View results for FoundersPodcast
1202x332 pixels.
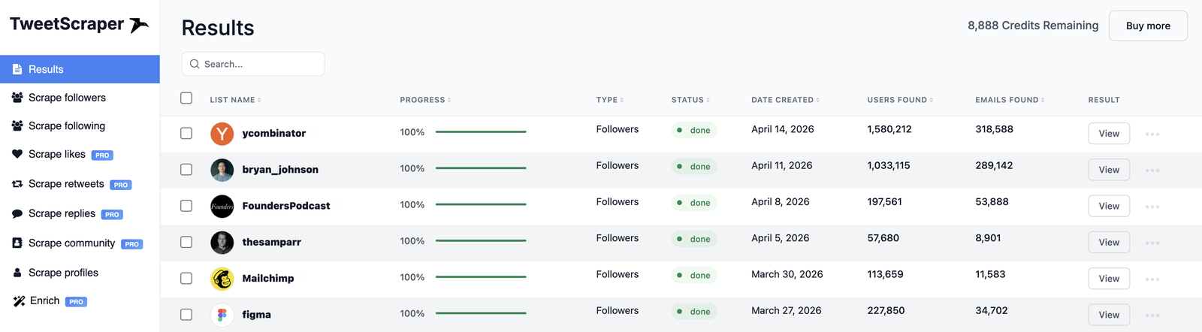point(1109,206)
